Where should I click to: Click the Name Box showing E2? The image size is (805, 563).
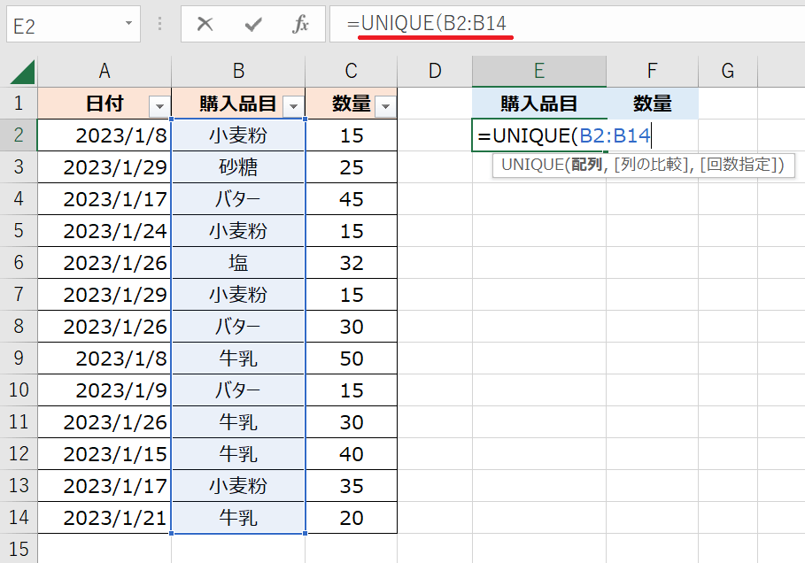62,25
